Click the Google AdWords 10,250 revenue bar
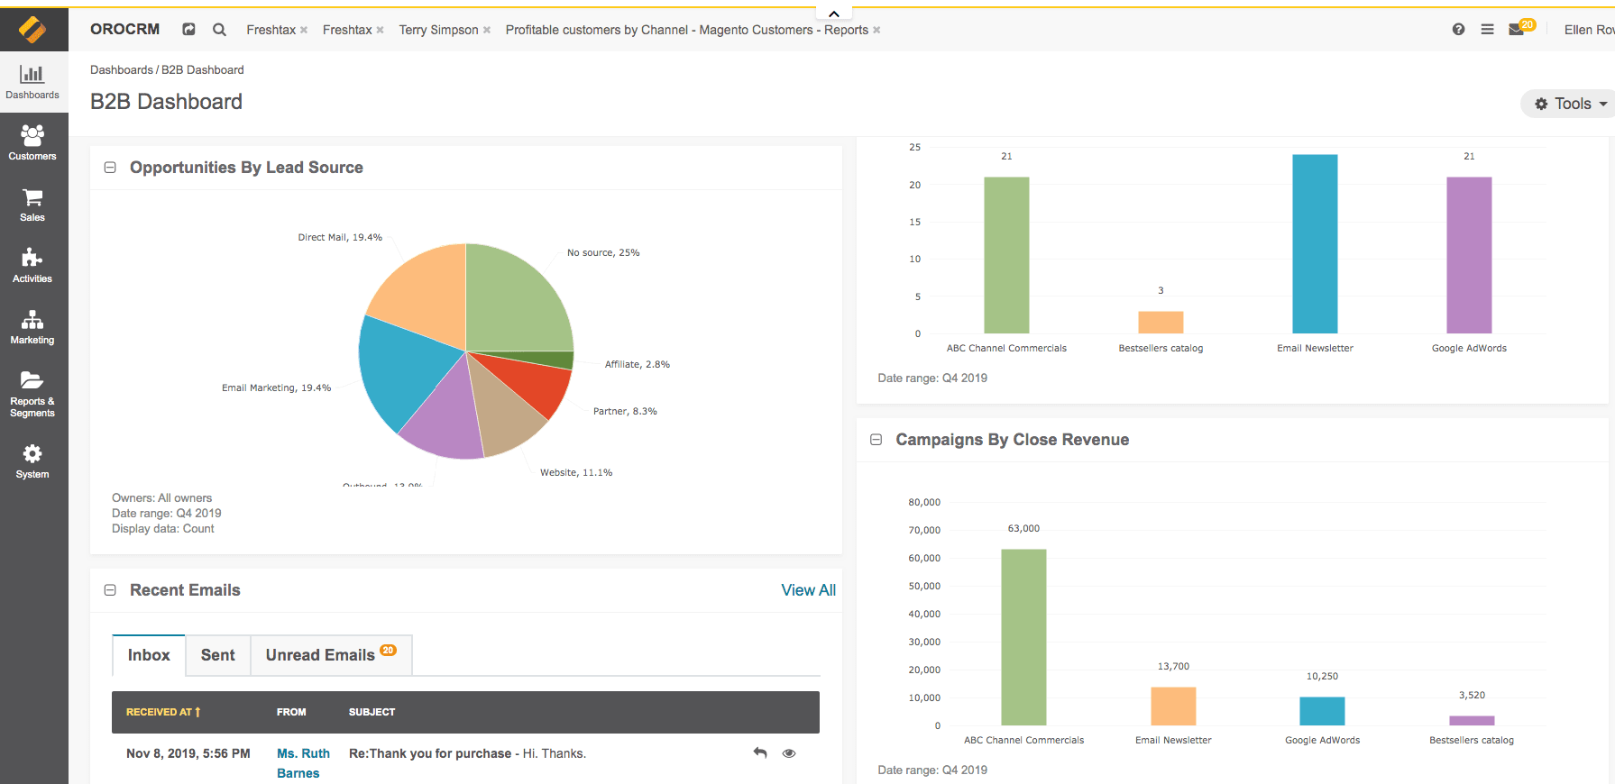 coord(1322,711)
